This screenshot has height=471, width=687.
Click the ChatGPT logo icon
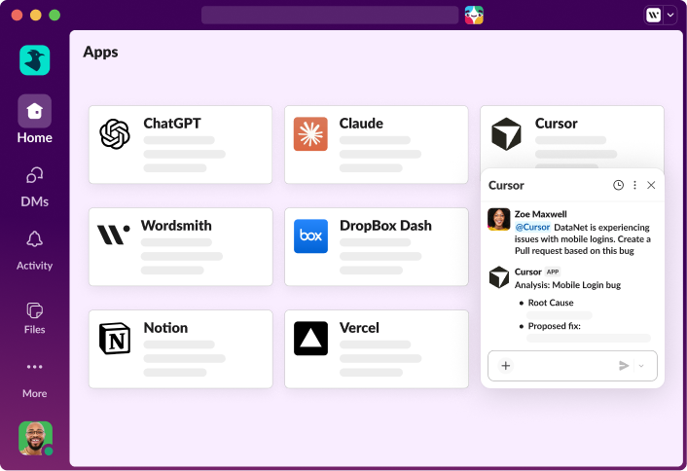(115, 134)
